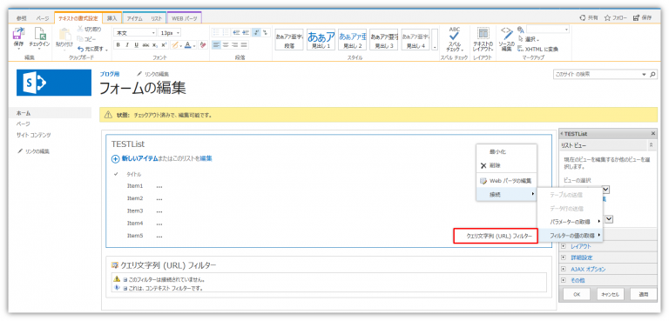Image resolution: width=669 pixels, height=321 pixels.
Task: Toggle bold formatting with B button
Action: 118,44
